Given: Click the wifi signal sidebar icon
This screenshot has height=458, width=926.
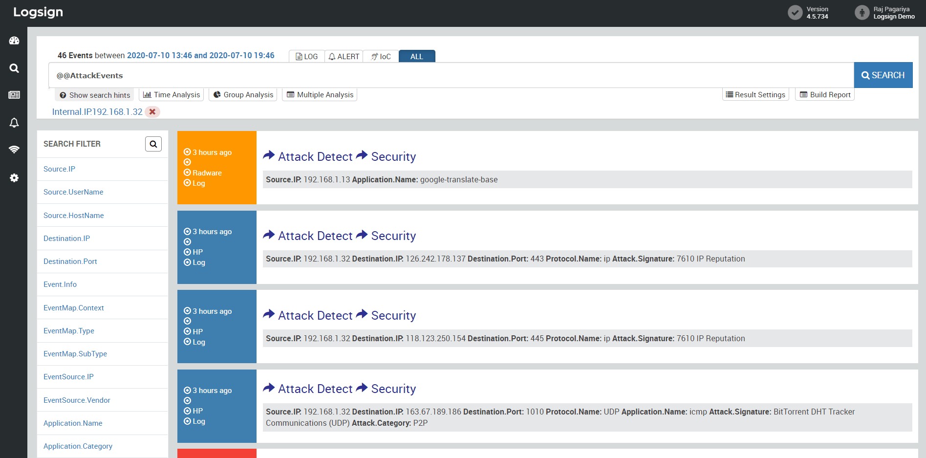Looking at the screenshot, I should click(14, 150).
